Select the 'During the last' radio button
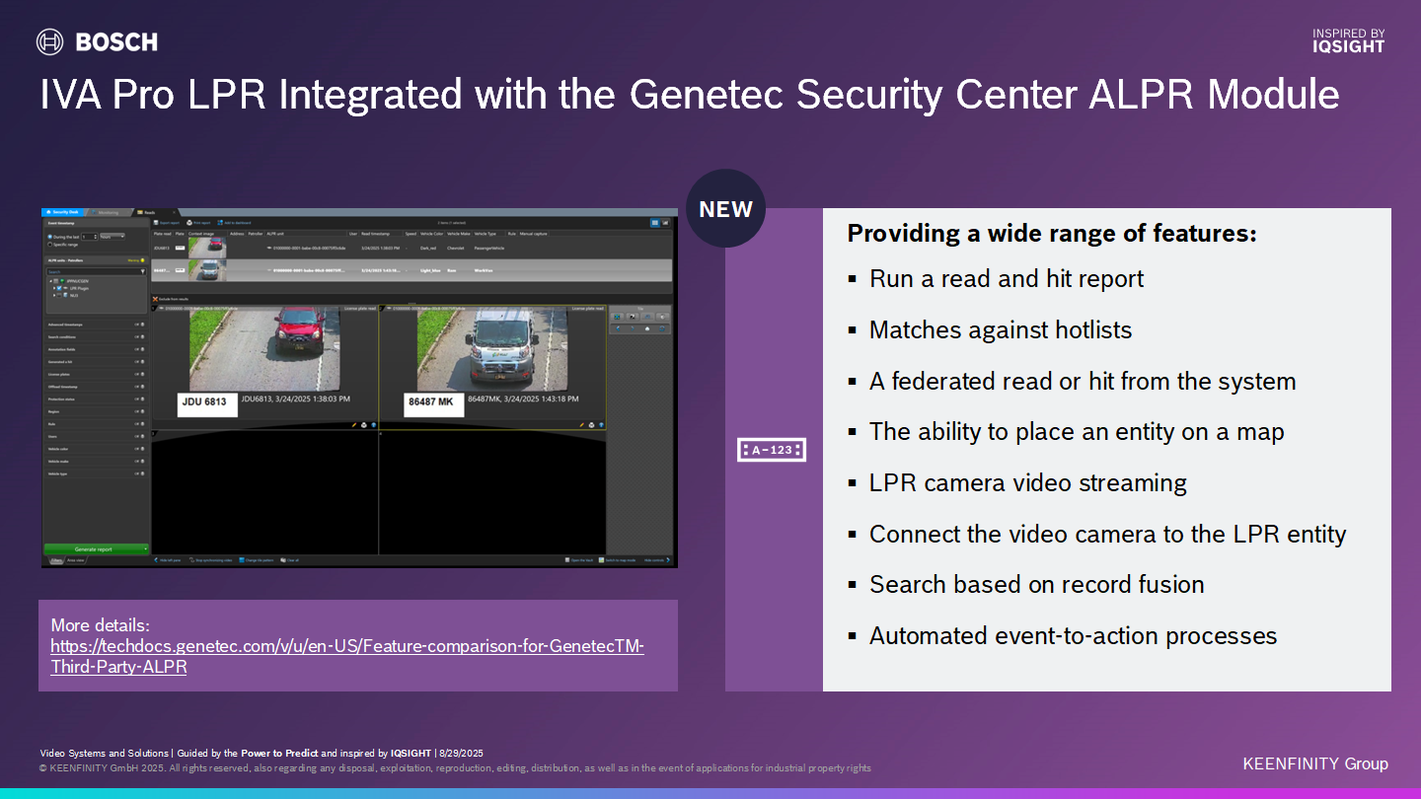 [x=50, y=237]
